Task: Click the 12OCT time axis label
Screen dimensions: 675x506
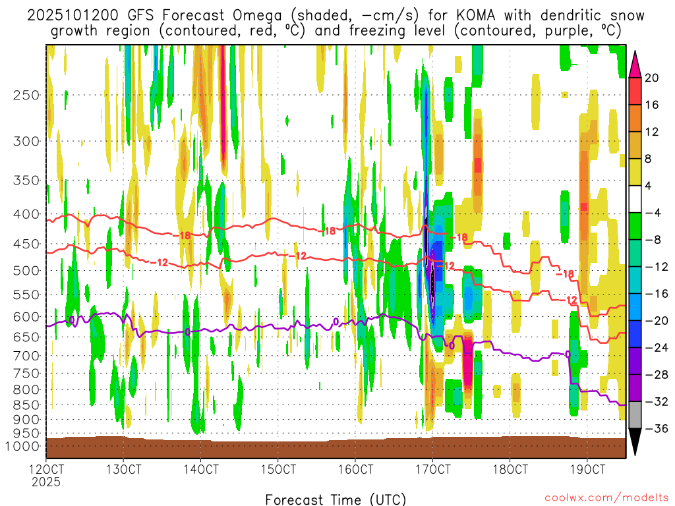Action: pyautogui.click(x=46, y=470)
